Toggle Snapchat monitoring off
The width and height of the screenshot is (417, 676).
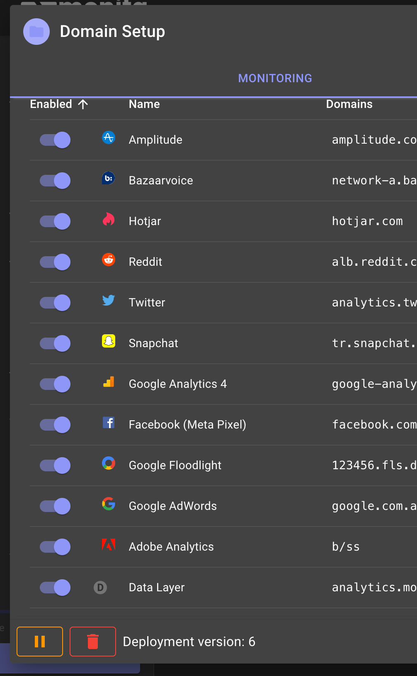pos(55,343)
